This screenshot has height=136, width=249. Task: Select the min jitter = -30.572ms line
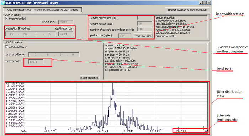click(117, 52)
